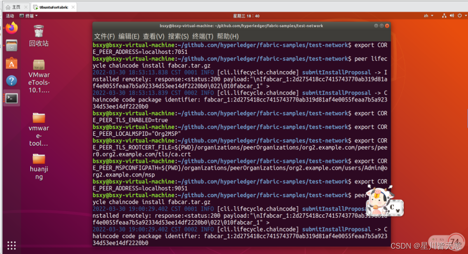Select the 回收站 trash desktop icon

(x=39, y=36)
